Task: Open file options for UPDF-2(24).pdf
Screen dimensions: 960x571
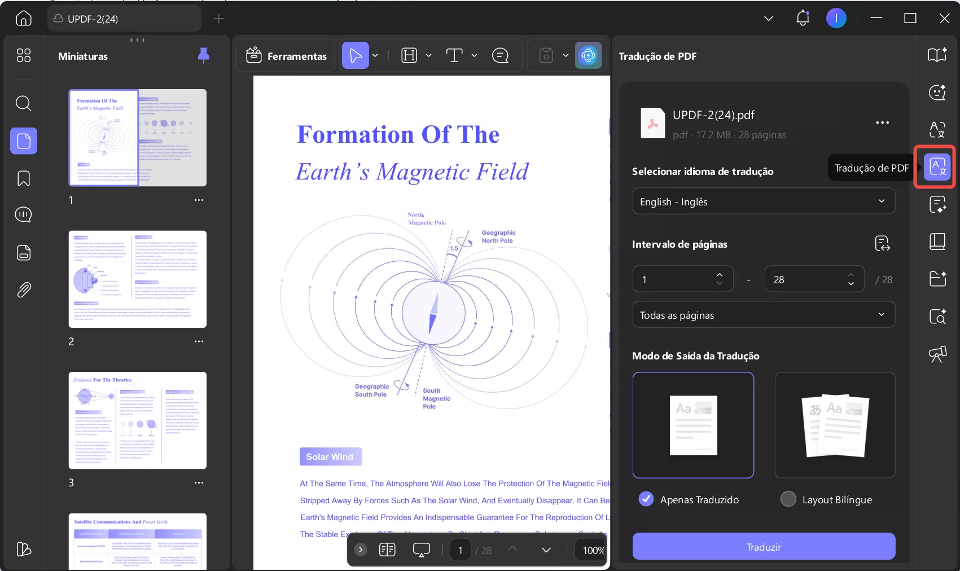Action: (x=882, y=123)
